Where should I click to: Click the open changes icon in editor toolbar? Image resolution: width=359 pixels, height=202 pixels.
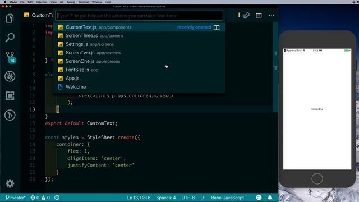247,15
